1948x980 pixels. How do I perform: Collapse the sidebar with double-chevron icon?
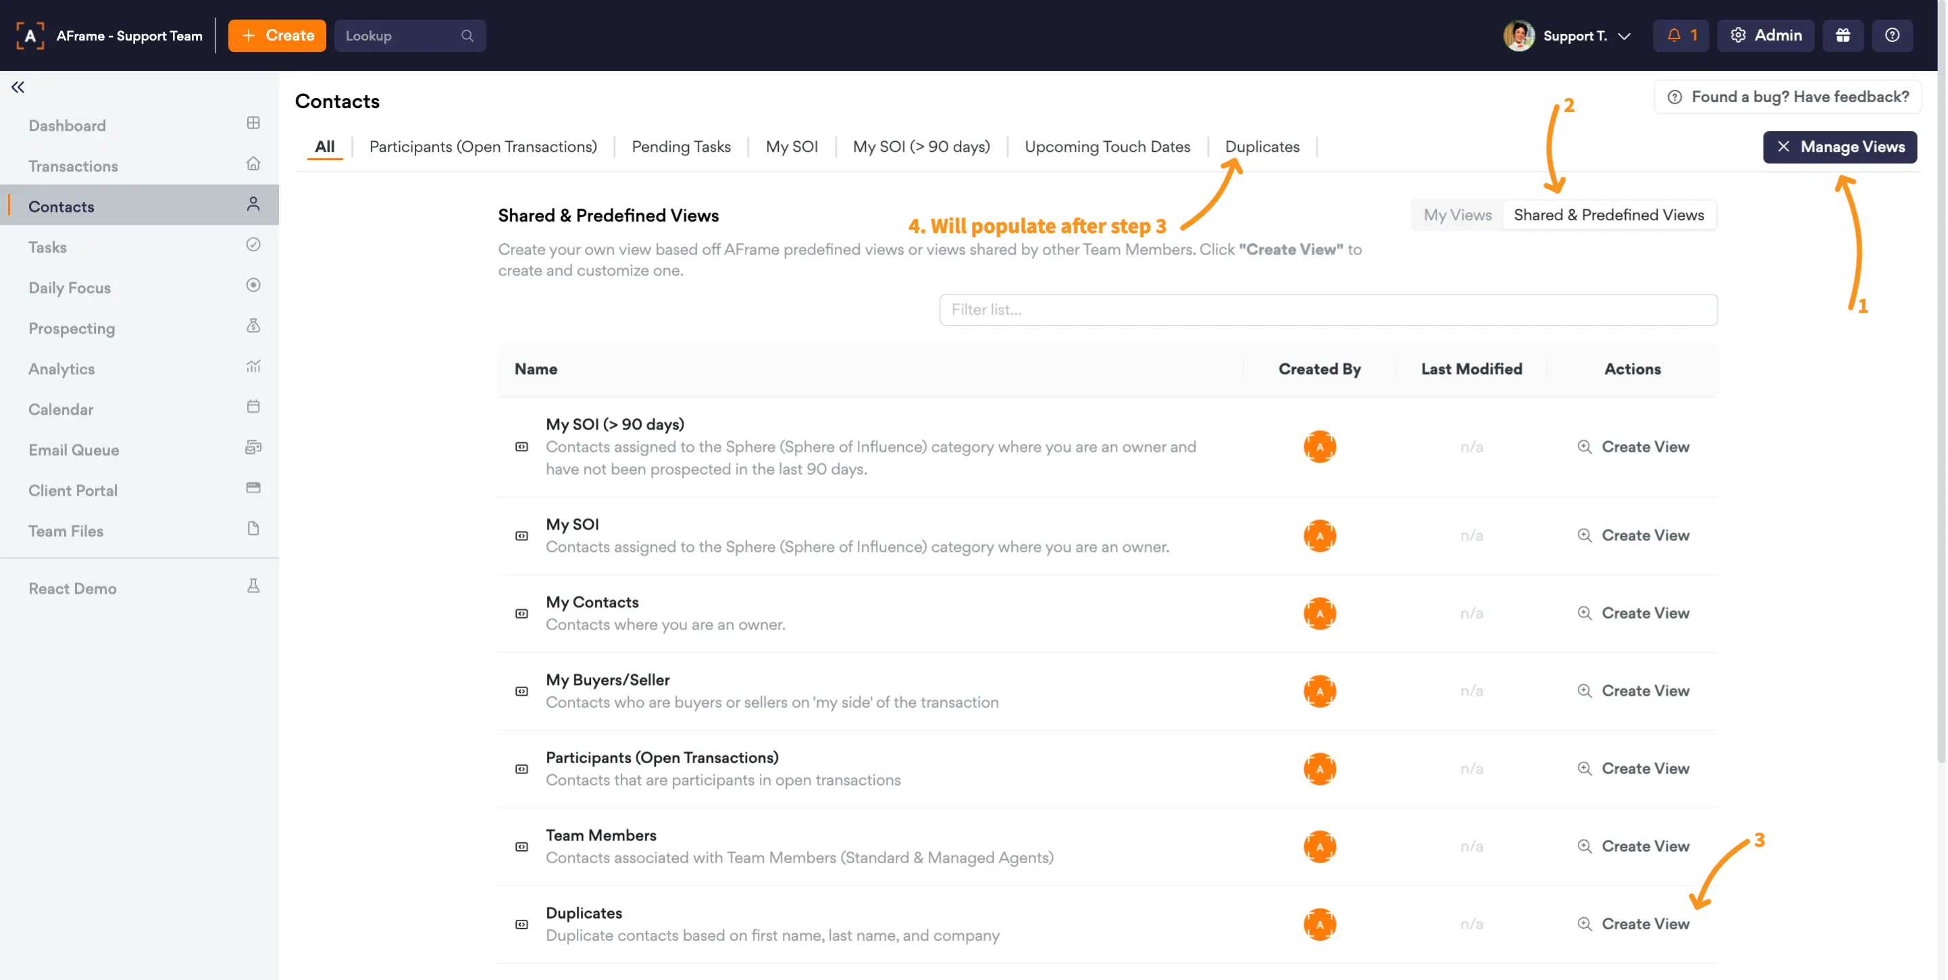pyautogui.click(x=18, y=87)
